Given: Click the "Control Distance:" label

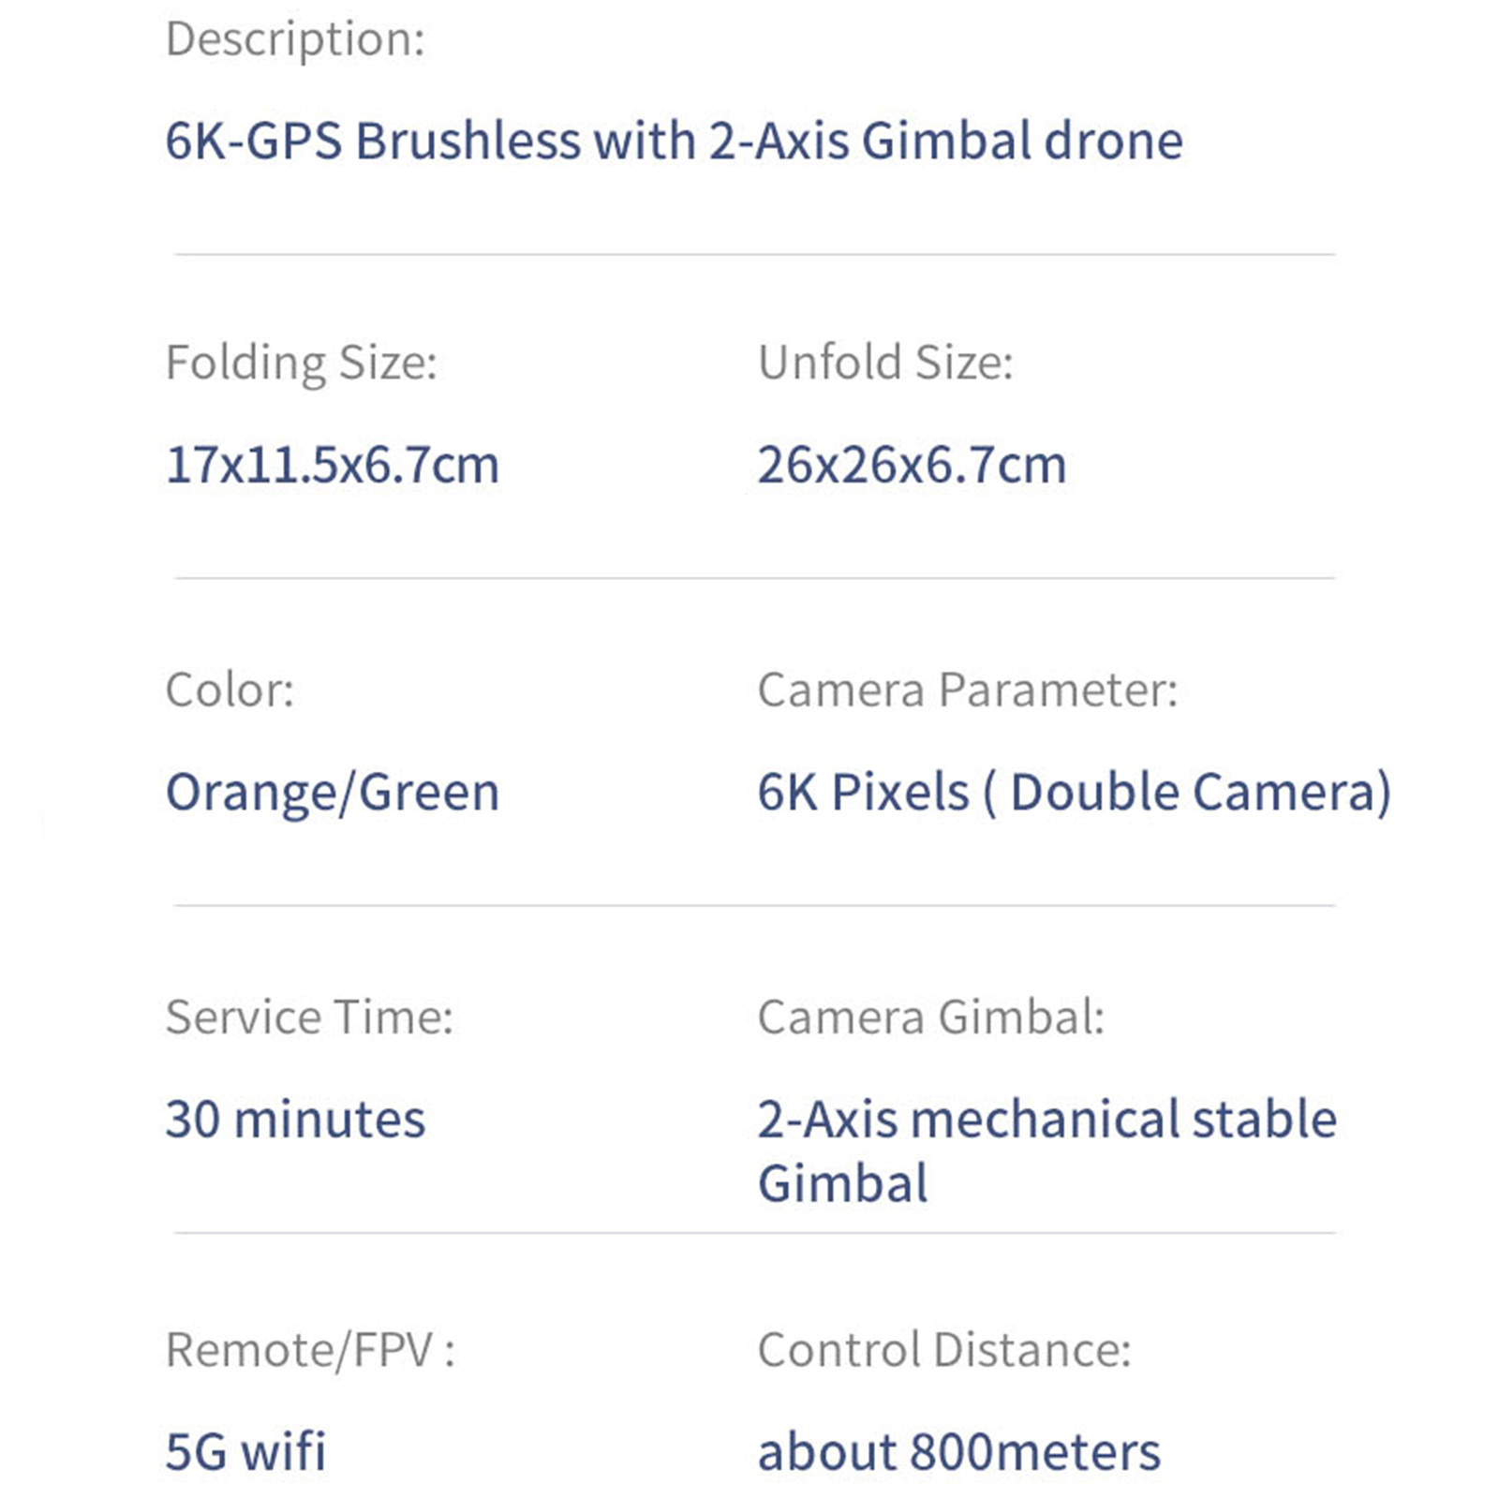Looking at the screenshot, I should point(944,1350).
